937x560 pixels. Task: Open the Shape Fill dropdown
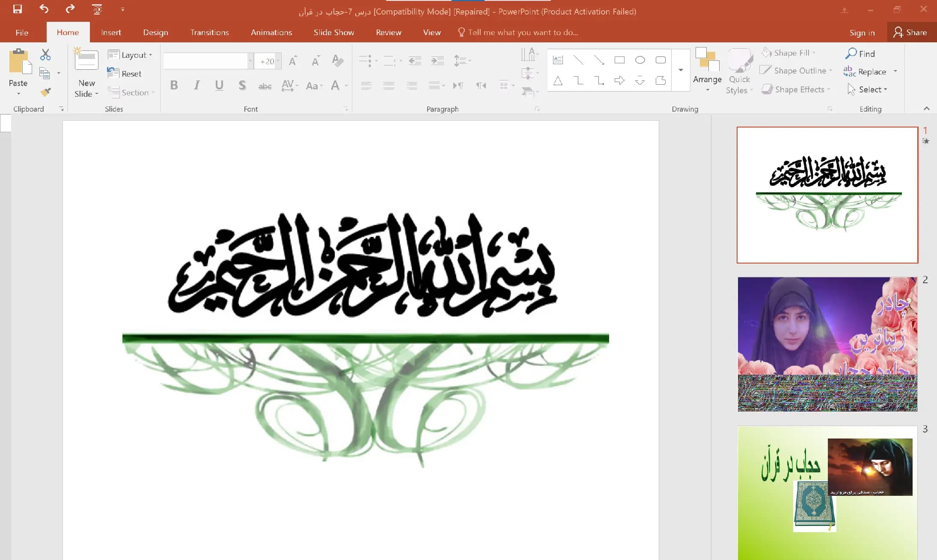click(788, 53)
